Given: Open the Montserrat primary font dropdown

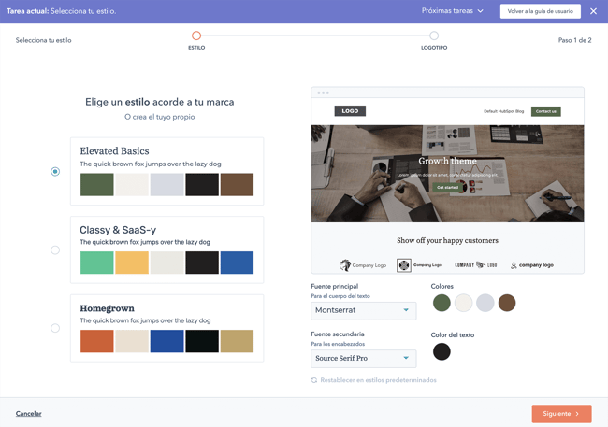Looking at the screenshot, I should [363, 310].
